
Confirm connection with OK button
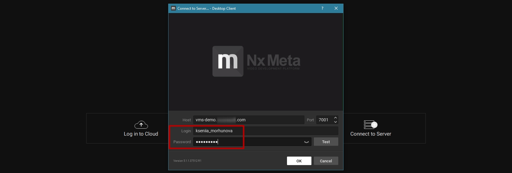[x=299, y=161]
